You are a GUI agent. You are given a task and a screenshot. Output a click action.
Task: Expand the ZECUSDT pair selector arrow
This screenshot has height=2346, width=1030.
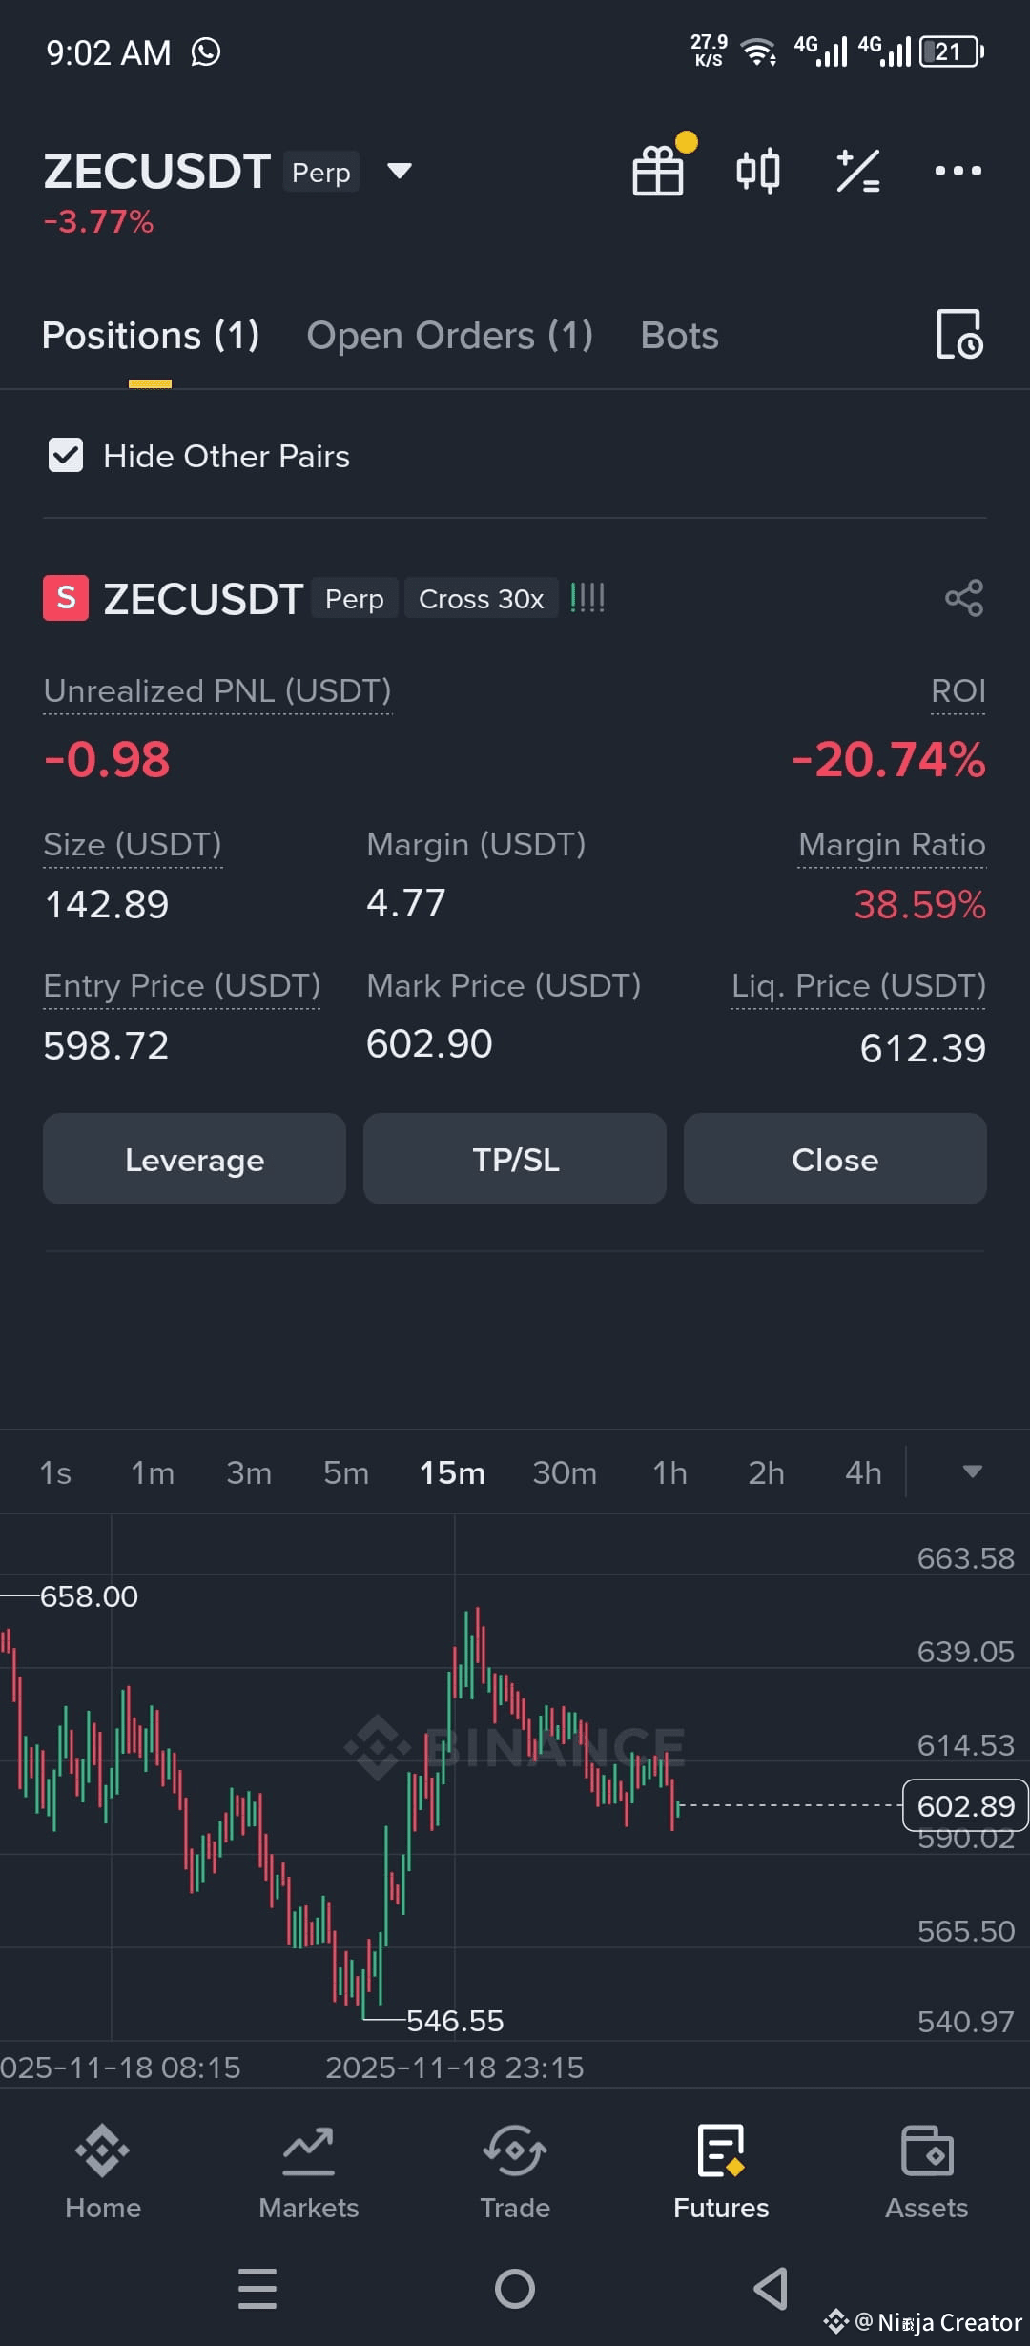(x=400, y=172)
